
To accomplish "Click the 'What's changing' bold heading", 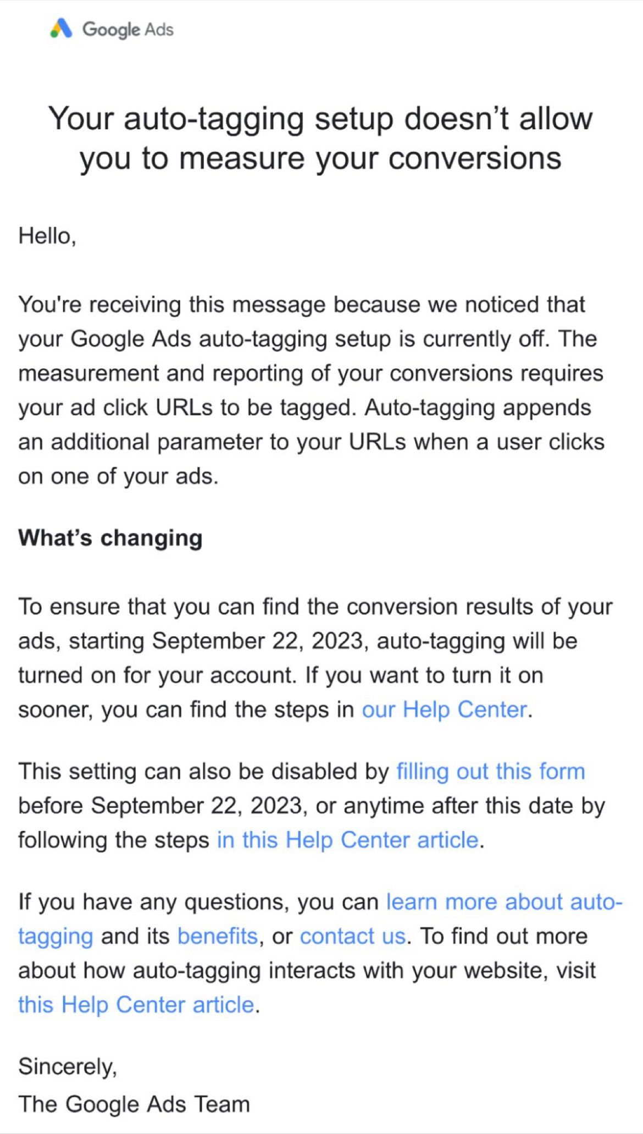I will [110, 538].
